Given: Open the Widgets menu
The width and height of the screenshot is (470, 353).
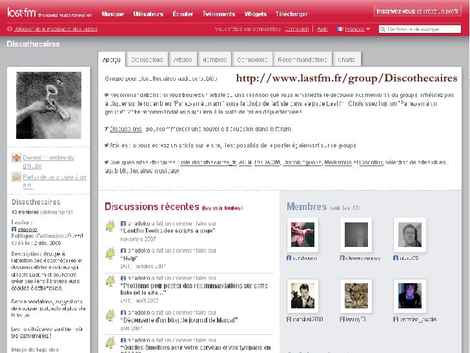Looking at the screenshot, I should (256, 14).
